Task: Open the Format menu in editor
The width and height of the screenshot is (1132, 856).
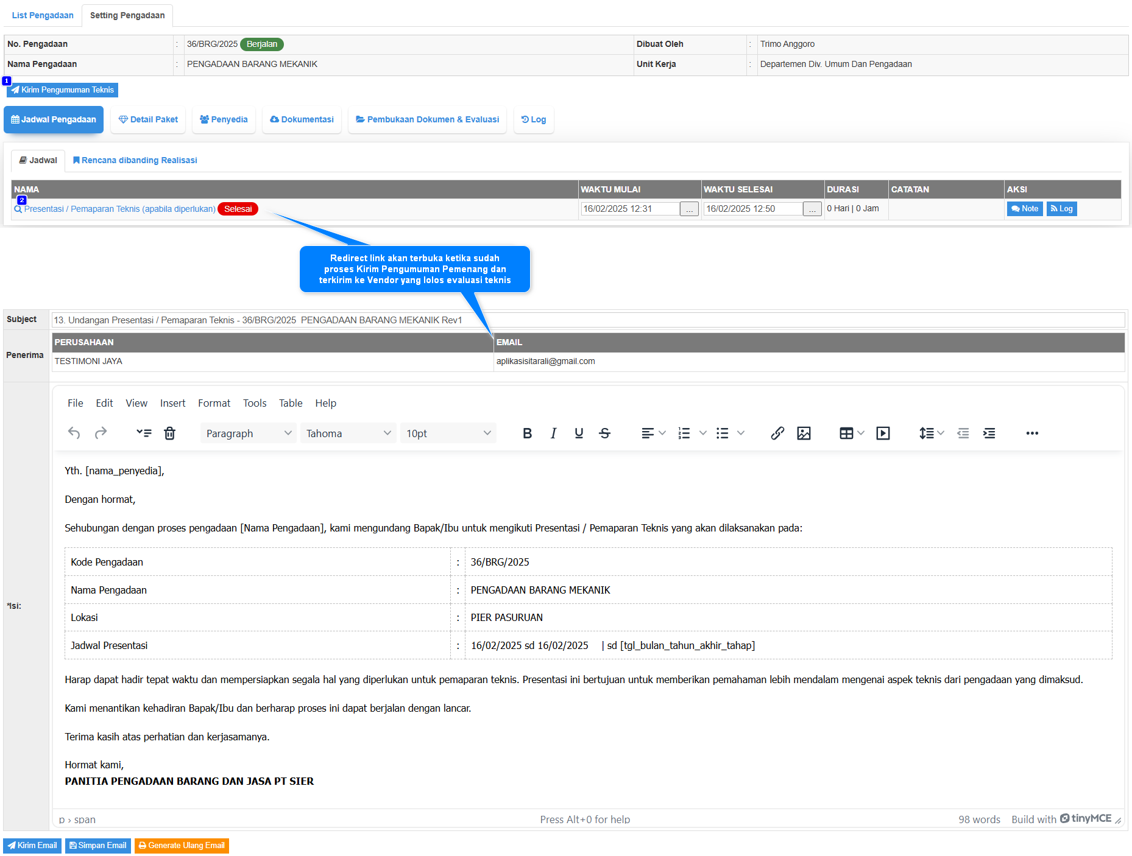Action: (x=214, y=403)
